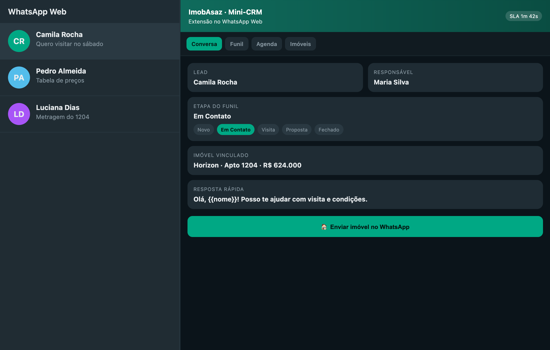The image size is (550, 350).
Task: Click the Lead card showing Camila Rocha
Action: click(x=275, y=77)
